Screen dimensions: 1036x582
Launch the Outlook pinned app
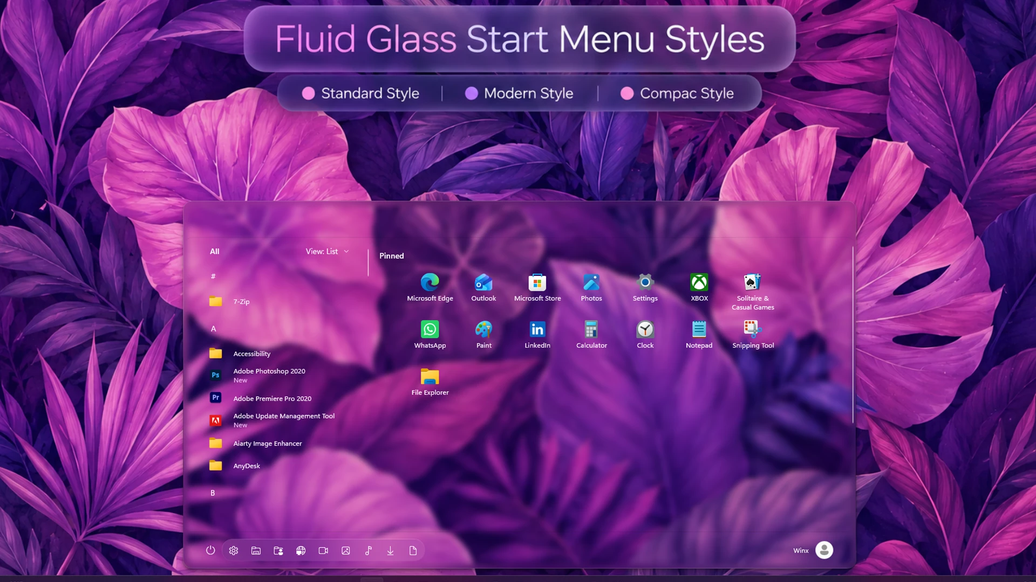483,288
